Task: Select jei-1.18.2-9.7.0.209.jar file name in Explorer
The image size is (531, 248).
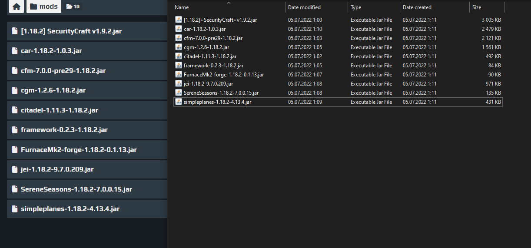Action: coord(209,84)
